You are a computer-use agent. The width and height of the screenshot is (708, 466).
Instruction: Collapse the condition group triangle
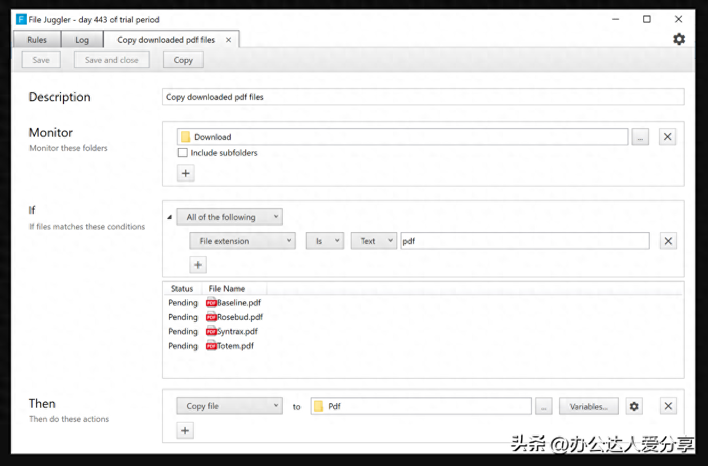point(169,217)
